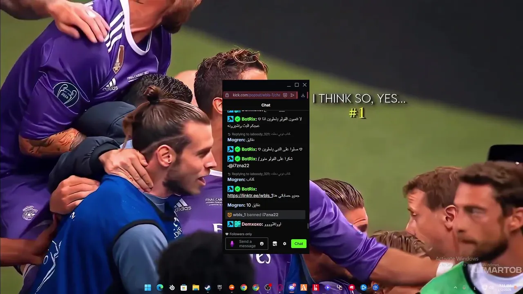The image size is (523, 294).
Task: Click the green-blue OG badge beside Demxoxo
Action: click(x=237, y=224)
